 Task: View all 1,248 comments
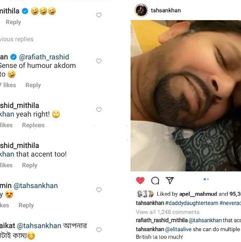click(168, 212)
